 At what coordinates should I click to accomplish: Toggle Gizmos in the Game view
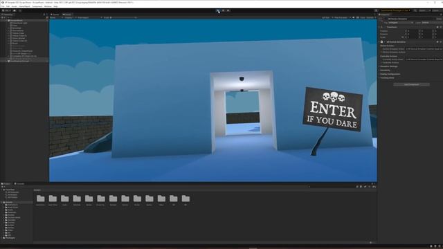click(370, 17)
